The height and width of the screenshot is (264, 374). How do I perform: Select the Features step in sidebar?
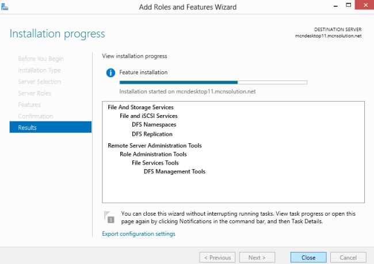click(29, 105)
